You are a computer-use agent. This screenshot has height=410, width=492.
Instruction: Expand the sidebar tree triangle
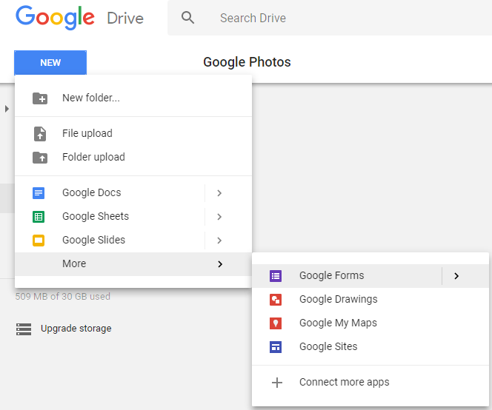pyautogui.click(x=7, y=109)
